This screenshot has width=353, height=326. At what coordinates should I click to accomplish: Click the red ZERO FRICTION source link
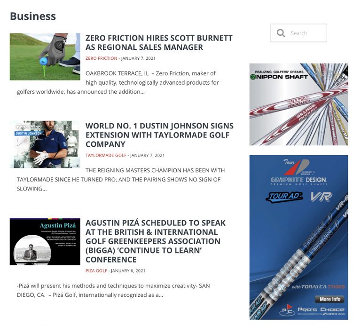point(102,58)
